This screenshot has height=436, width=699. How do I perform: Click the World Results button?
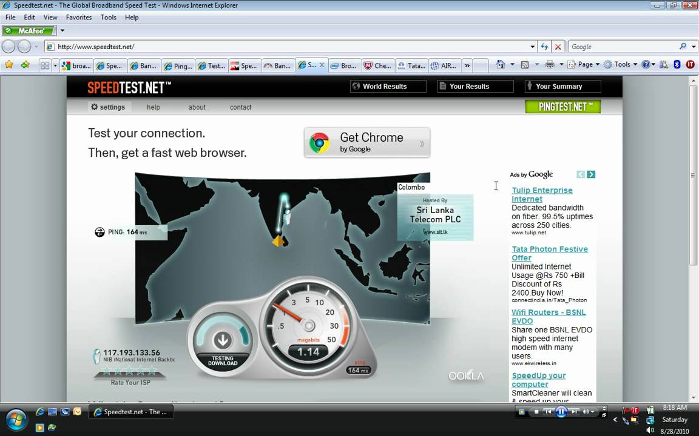coord(388,87)
